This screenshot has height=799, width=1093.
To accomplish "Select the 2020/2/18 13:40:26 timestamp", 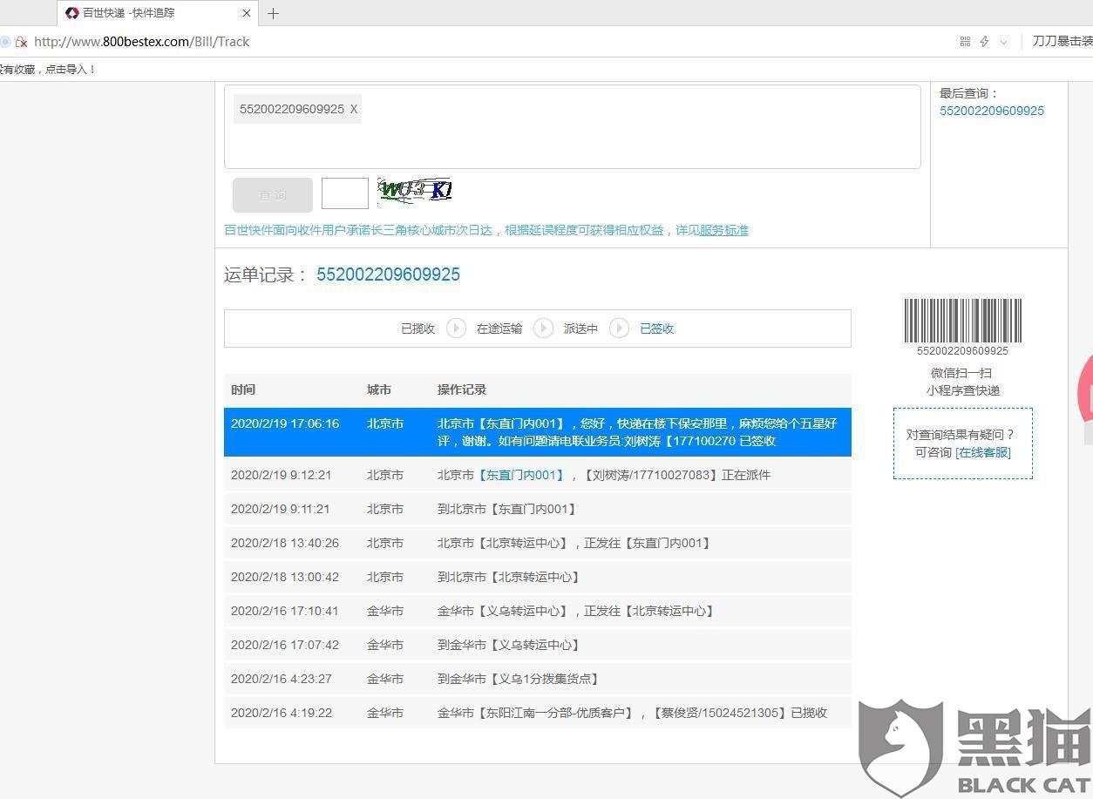I will (x=285, y=543).
